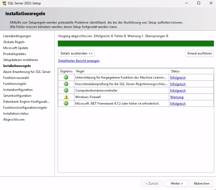Open the Detaillierten Bericht anzeigen link
This screenshot has height=190, width=216.
point(79,61)
